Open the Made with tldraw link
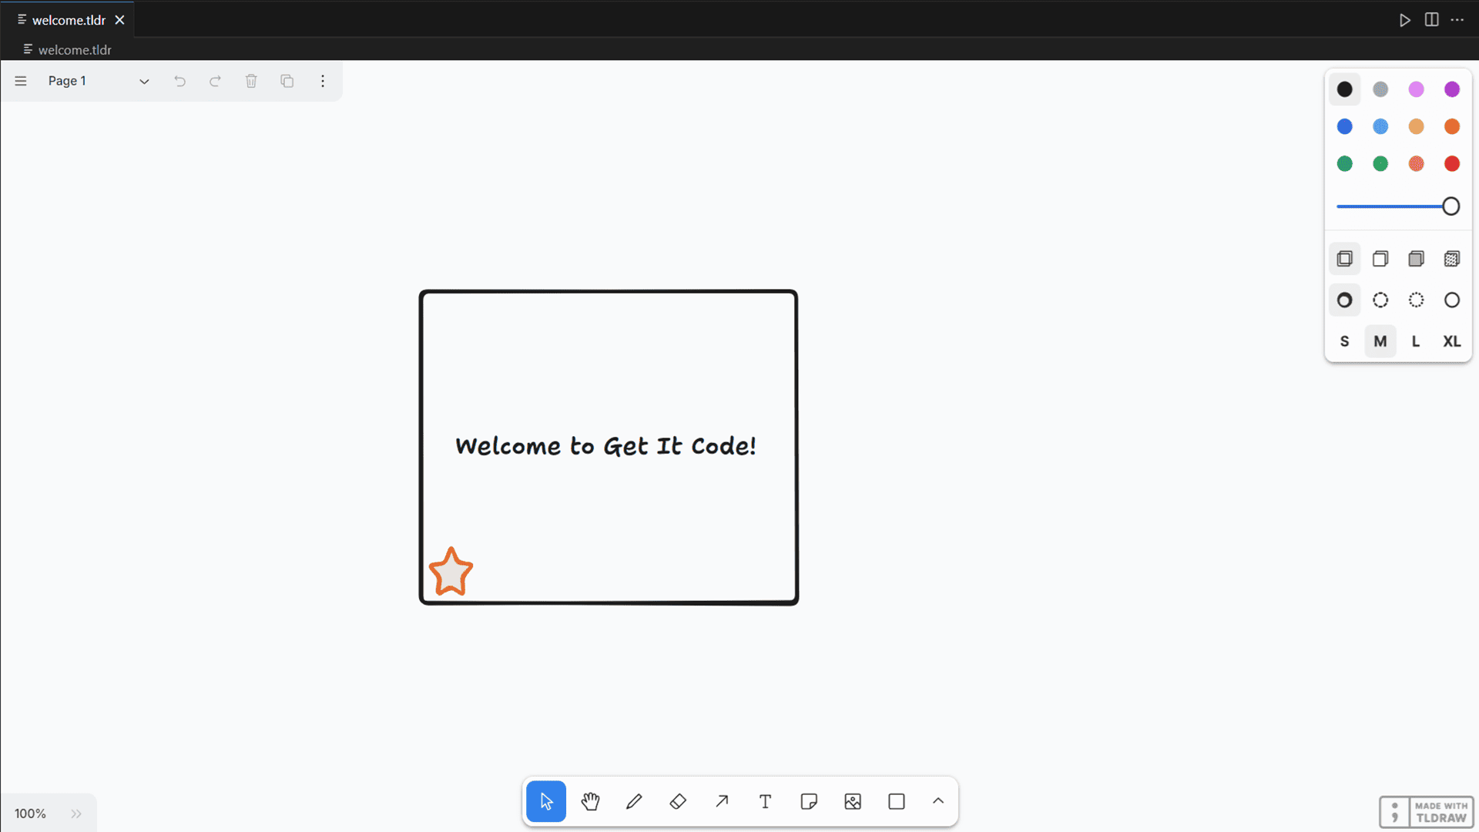The height and width of the screenshot is (832, 1479). tap(1426, 812)
